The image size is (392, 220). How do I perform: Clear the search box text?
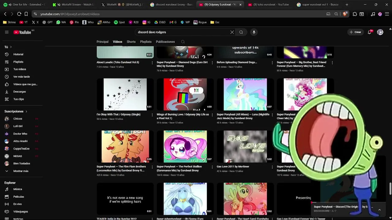(x=232, y=32)
